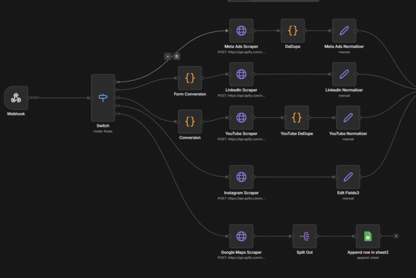Add a node after Append row in sheet2
The height and width of the screenshot is (278, 416).
396,236
